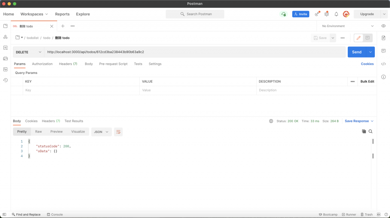Image resolution: width=390 pixels, height=218 pixels.
Task: Switch to build mode with pencil icon
Action: pyautogui.click(x=358, y=38)
